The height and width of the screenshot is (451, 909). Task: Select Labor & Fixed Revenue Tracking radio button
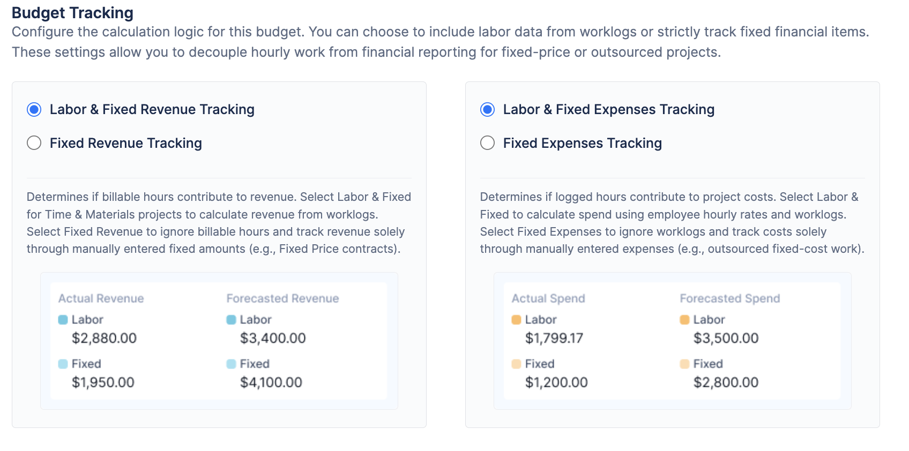pos(34,110)
